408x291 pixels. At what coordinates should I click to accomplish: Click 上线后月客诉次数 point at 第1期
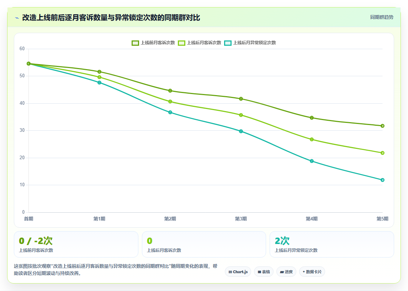[99, 77]
